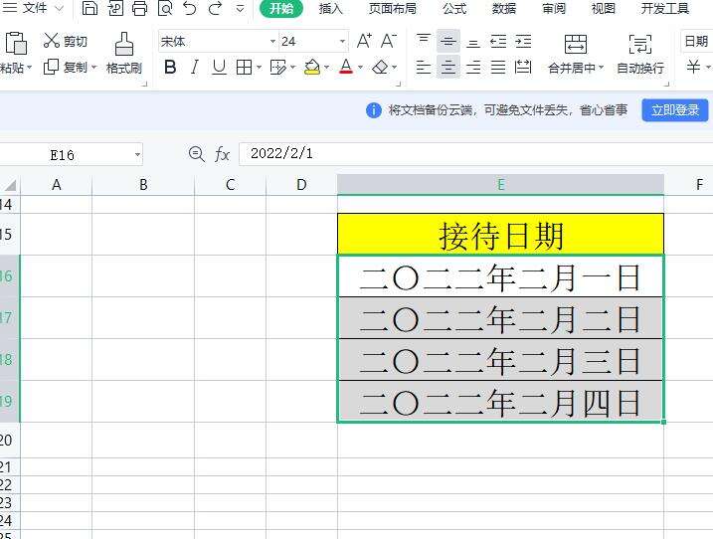
Task: Increase indent icon
Action: click(523, 42)
